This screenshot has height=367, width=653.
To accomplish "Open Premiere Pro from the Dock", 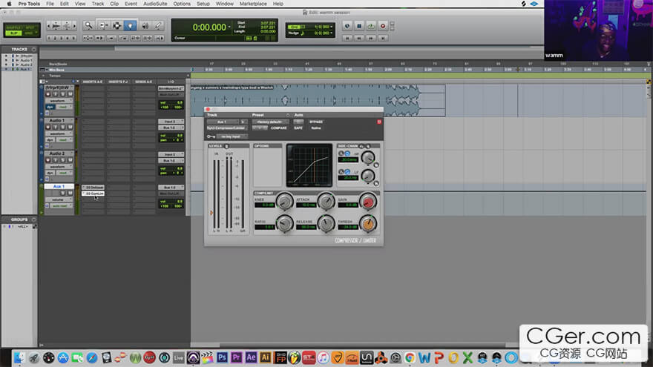I will (236, 357).
